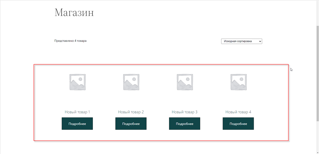Screen dimensions: 319x154
Task: Click the placeholder image of Новый товар 4
Action: coord(238,82)
